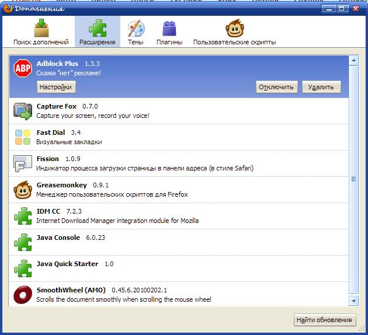Viewport: 368px width, 335px height.
Task: Click Удалить to remove Adblock Plus
Action: point(321,87)
